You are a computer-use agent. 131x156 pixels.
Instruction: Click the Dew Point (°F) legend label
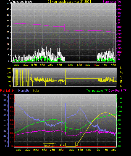[118, 91]
